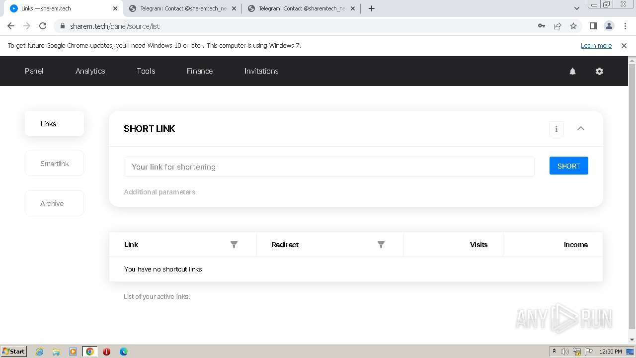Expand Additional parameters
Screen dimensions: 636x358
159,192
